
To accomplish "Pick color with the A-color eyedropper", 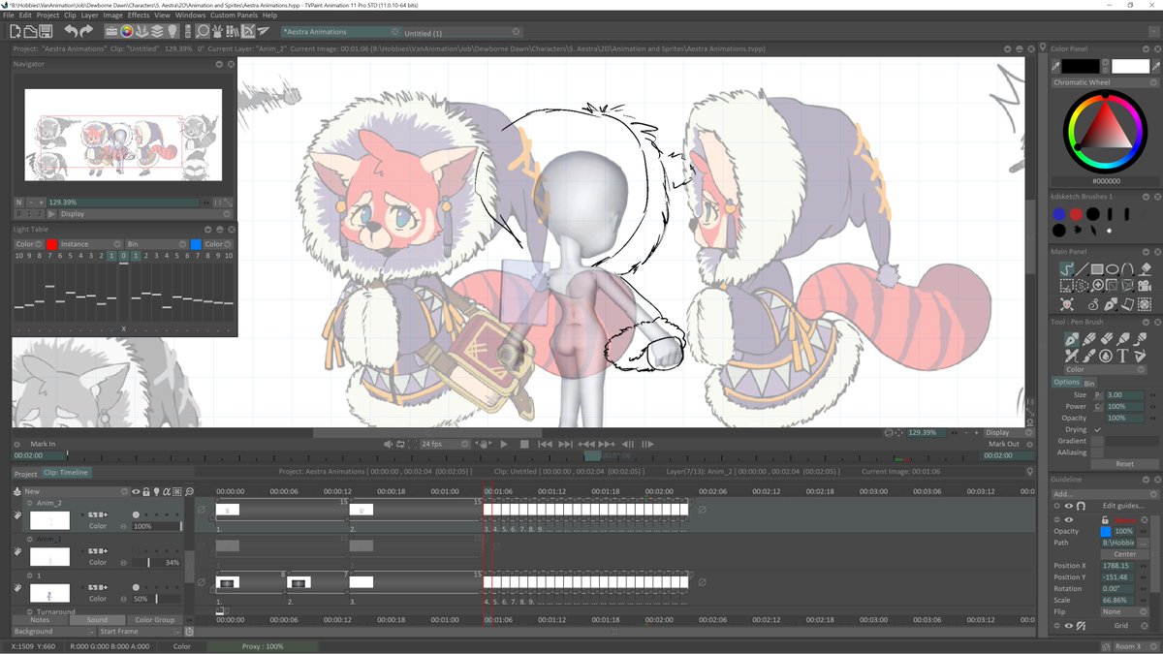I will [x=1055, y=66].
